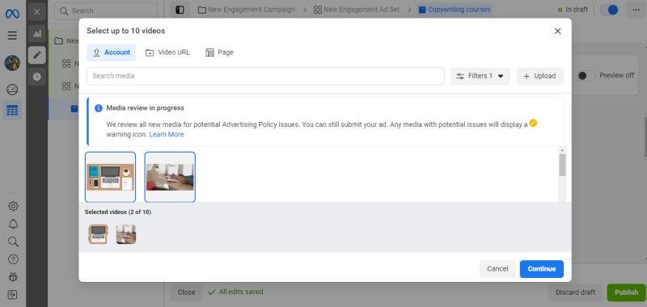Click the orange warning icon in notice
The height and width of the screenshot is (307, 647).
(533, 124)
